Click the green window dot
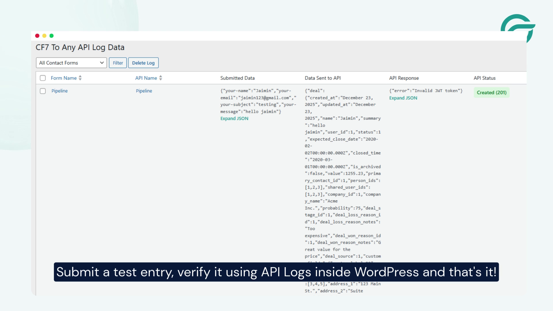The width and height of the screenshot is (553, 311). click(x=52, y=35)
